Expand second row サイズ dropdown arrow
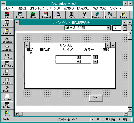 pos(78,62)
